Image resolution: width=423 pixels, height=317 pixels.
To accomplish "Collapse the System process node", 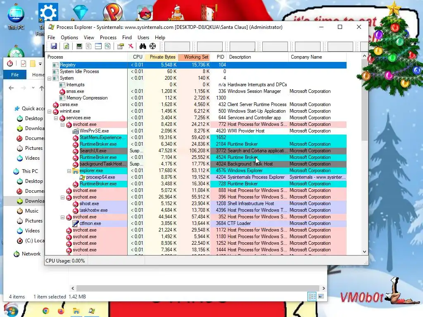I will click(x=50, y=78).
